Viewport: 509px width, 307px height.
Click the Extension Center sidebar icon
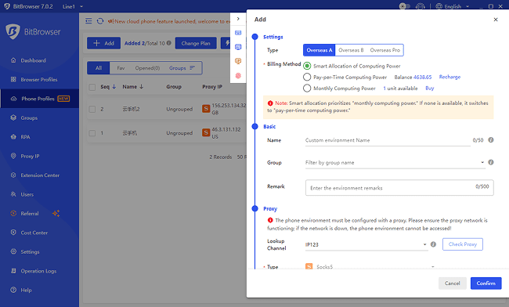coord(13,175)
